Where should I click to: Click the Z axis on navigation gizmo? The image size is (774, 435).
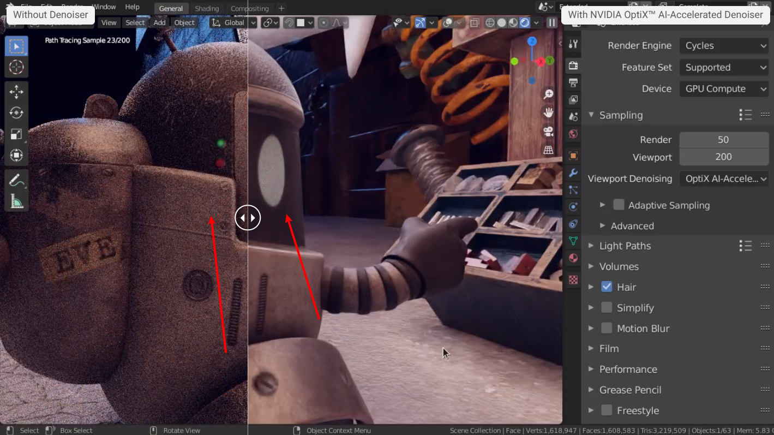[x=532, y=41]
